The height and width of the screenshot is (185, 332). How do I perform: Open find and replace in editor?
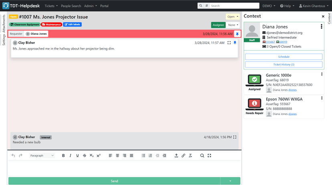click(x=202, y=155)
